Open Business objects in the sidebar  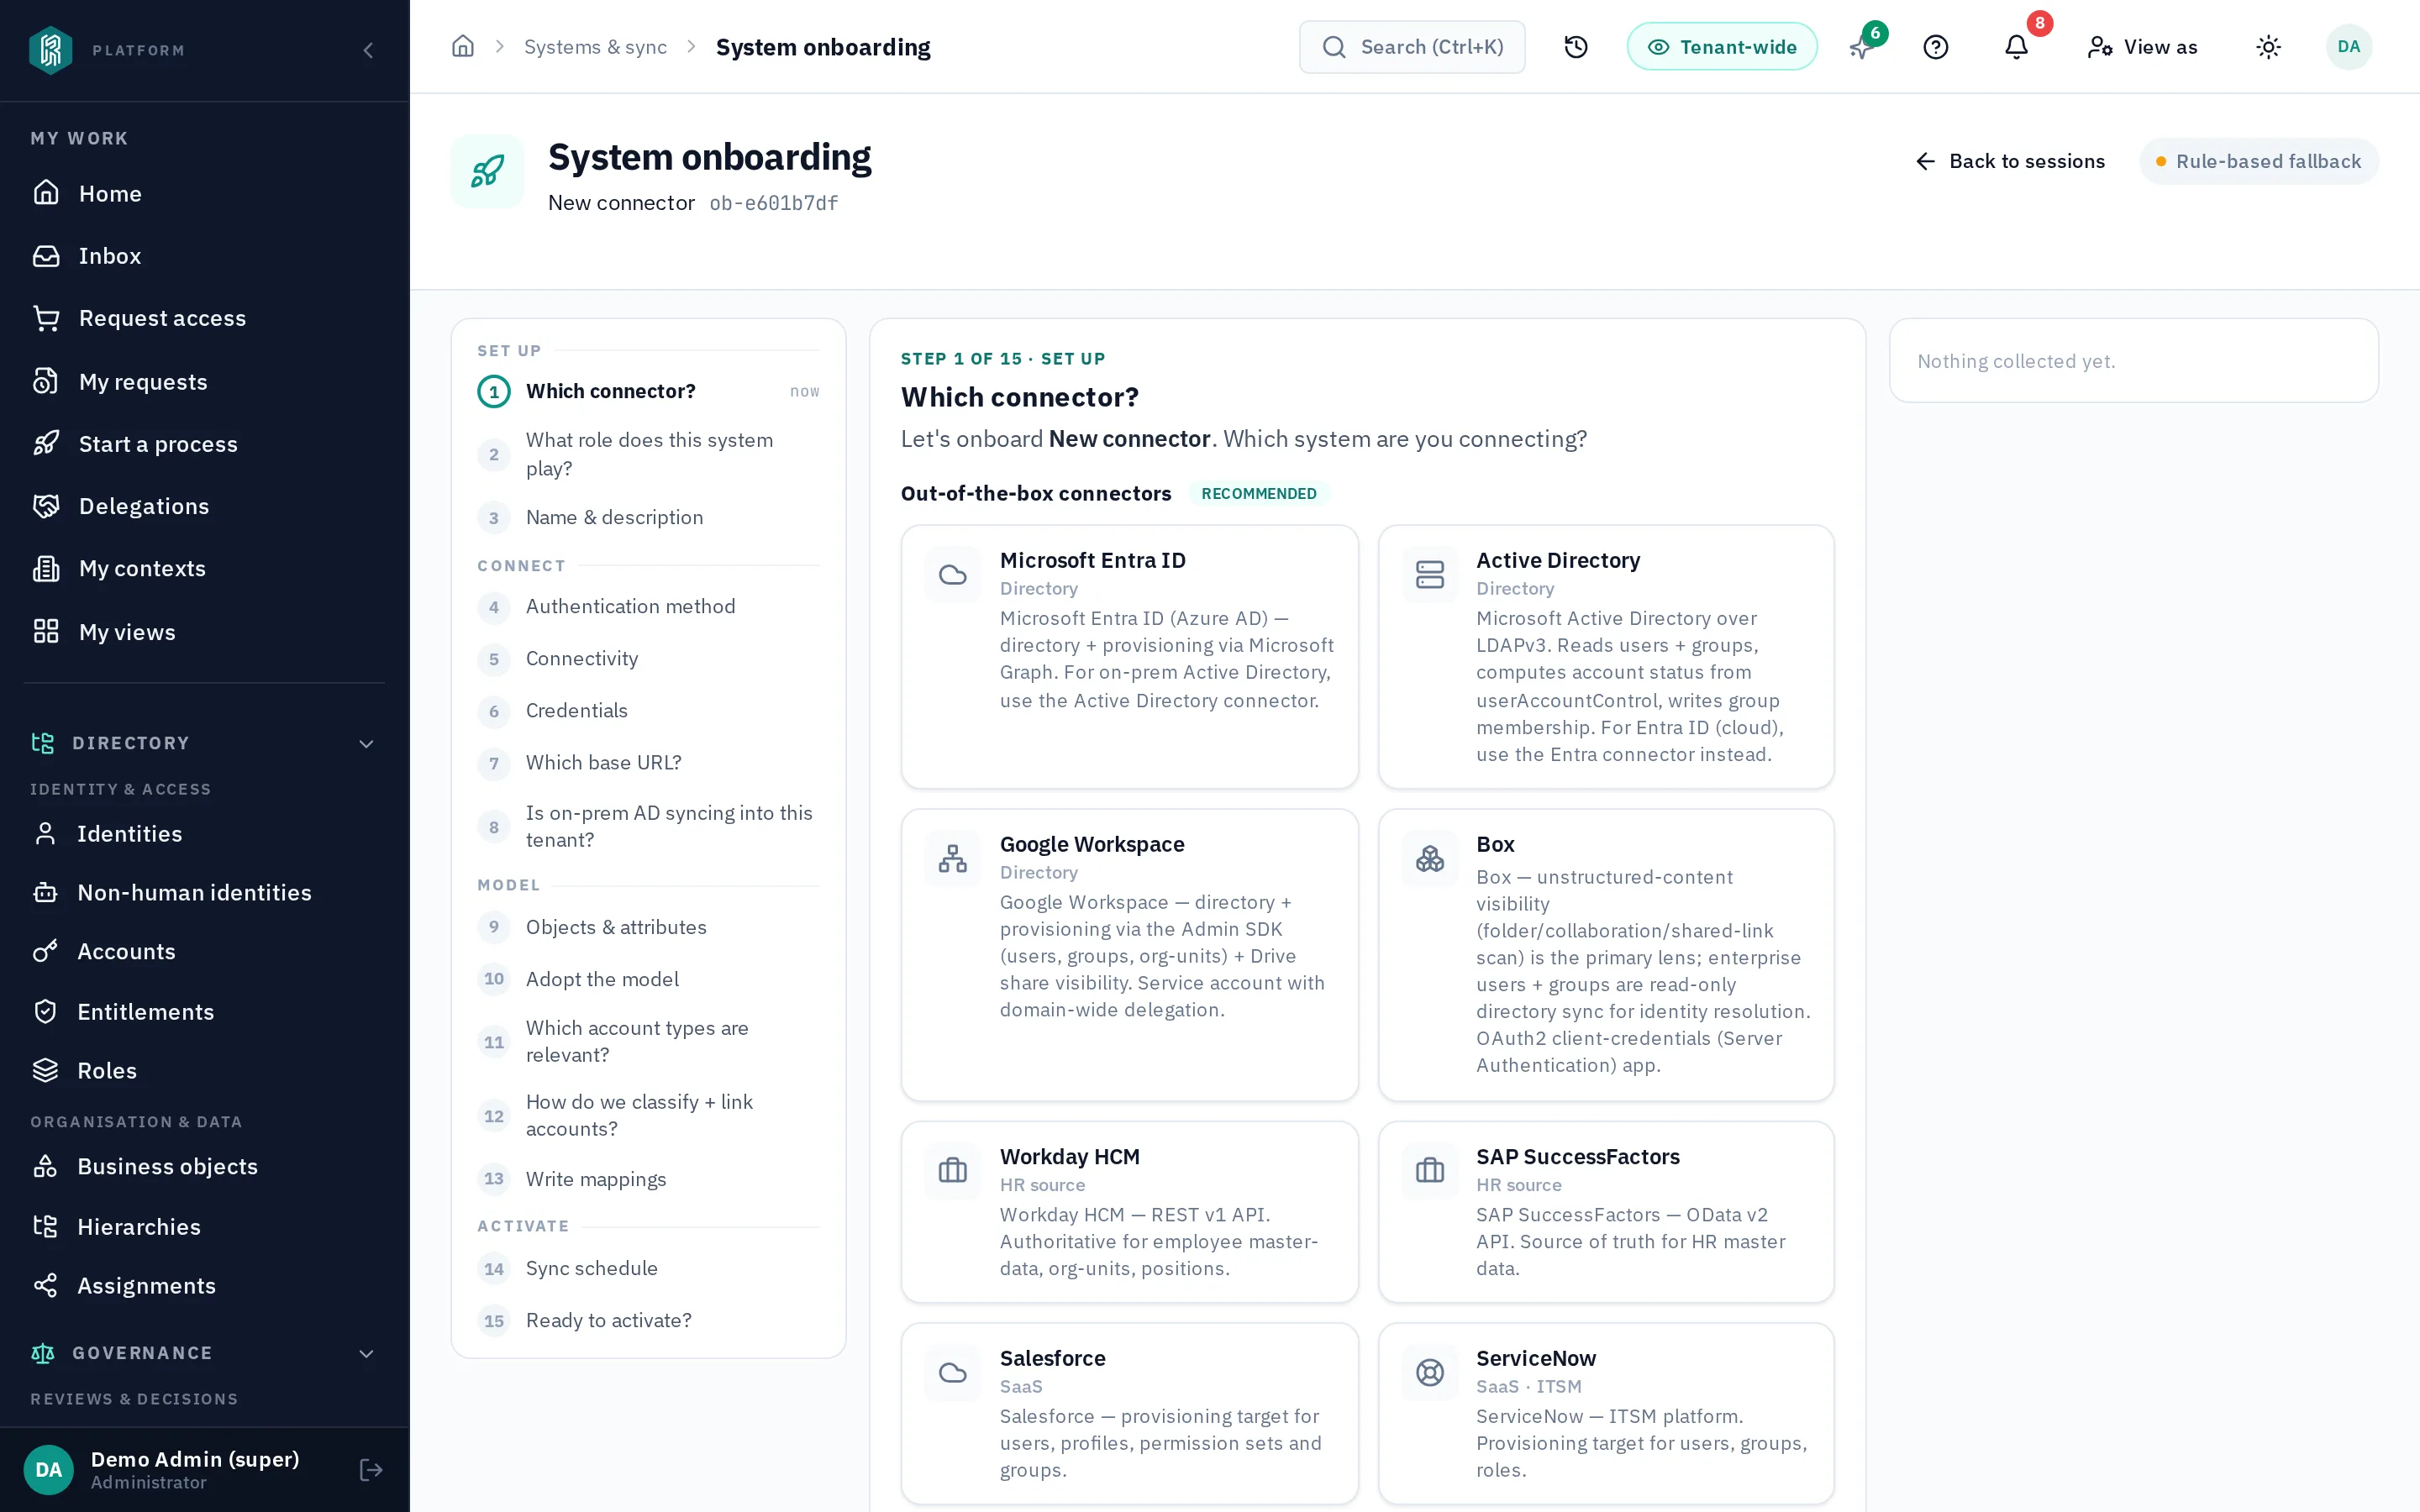pyautogui.click(x=204, y=1166)
